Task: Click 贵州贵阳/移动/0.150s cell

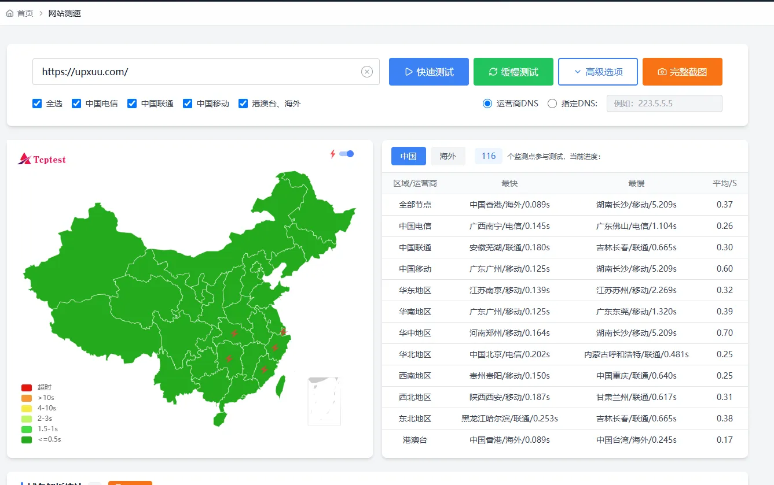Action: [509, 376]
